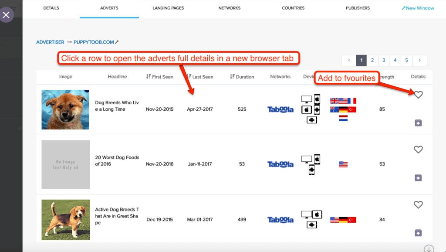
Task: Select the desktop device icon in the first row
Action: tap(307, 99)
